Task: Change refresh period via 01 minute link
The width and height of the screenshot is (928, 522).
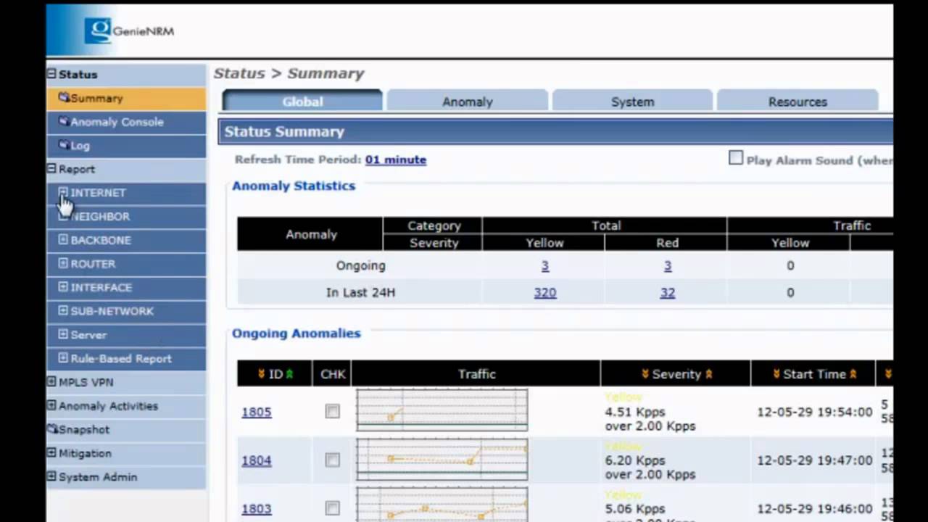Action: 396,159
